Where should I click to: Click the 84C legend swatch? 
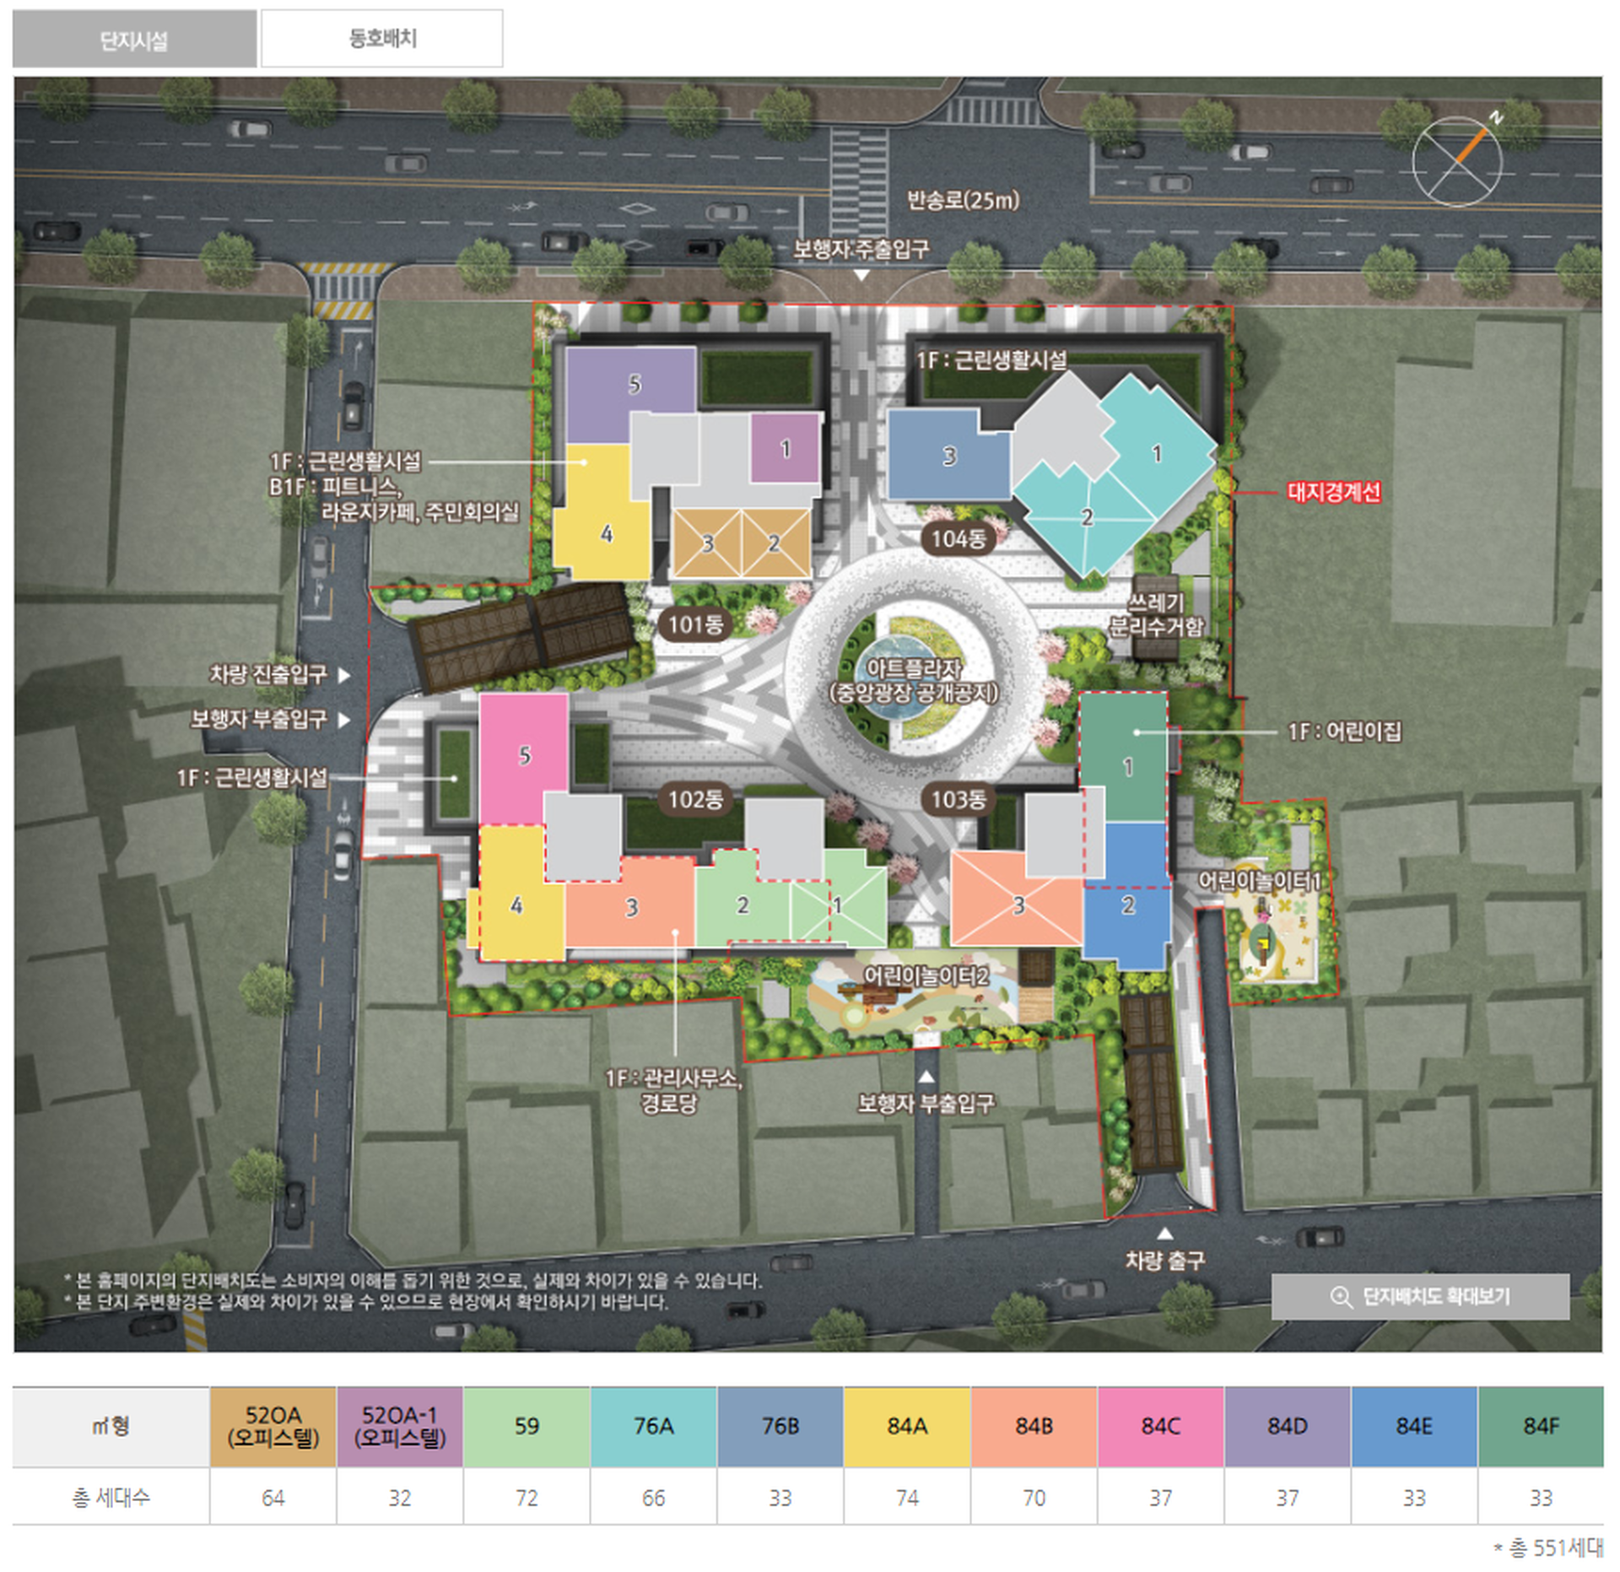coord(1161,1427)
